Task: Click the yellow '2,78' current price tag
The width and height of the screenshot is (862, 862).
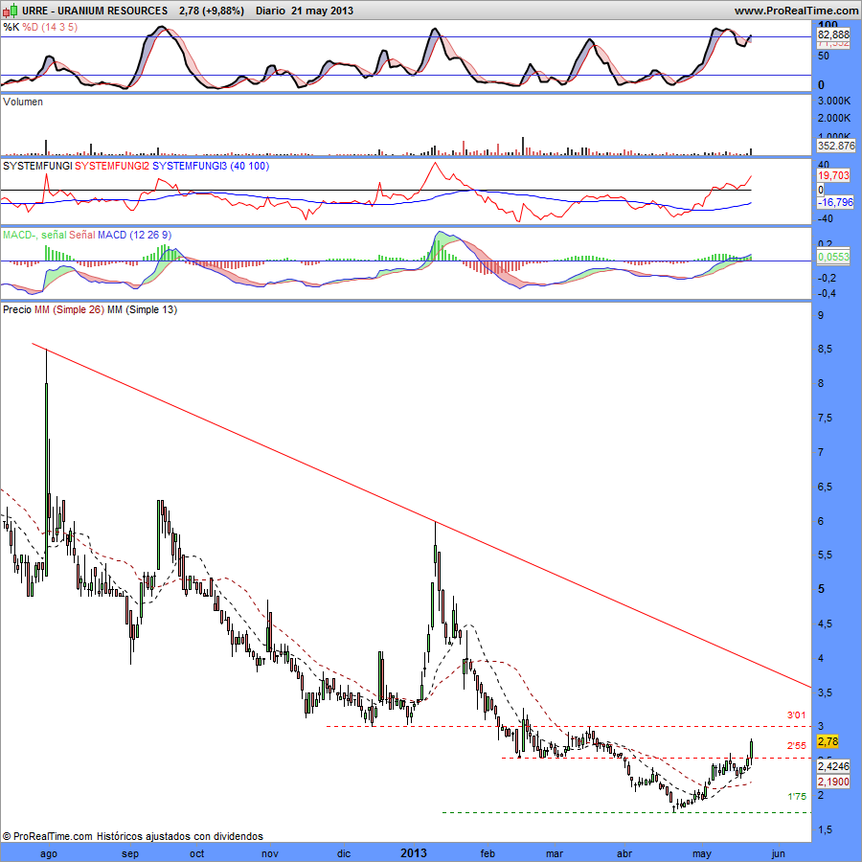Action: click(828, 741)
